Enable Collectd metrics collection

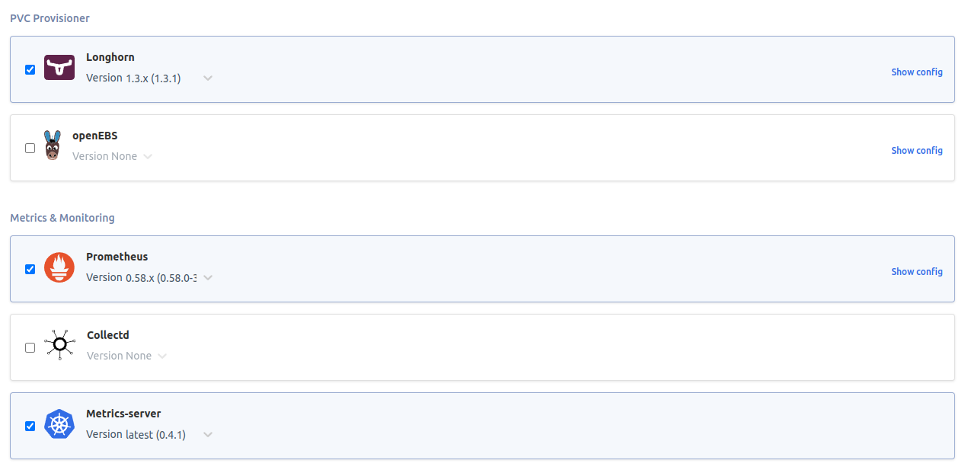(x=30, y=347)
